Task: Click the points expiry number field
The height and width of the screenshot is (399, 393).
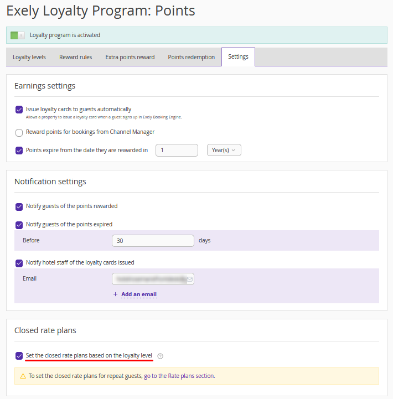Action: point(177,150)
